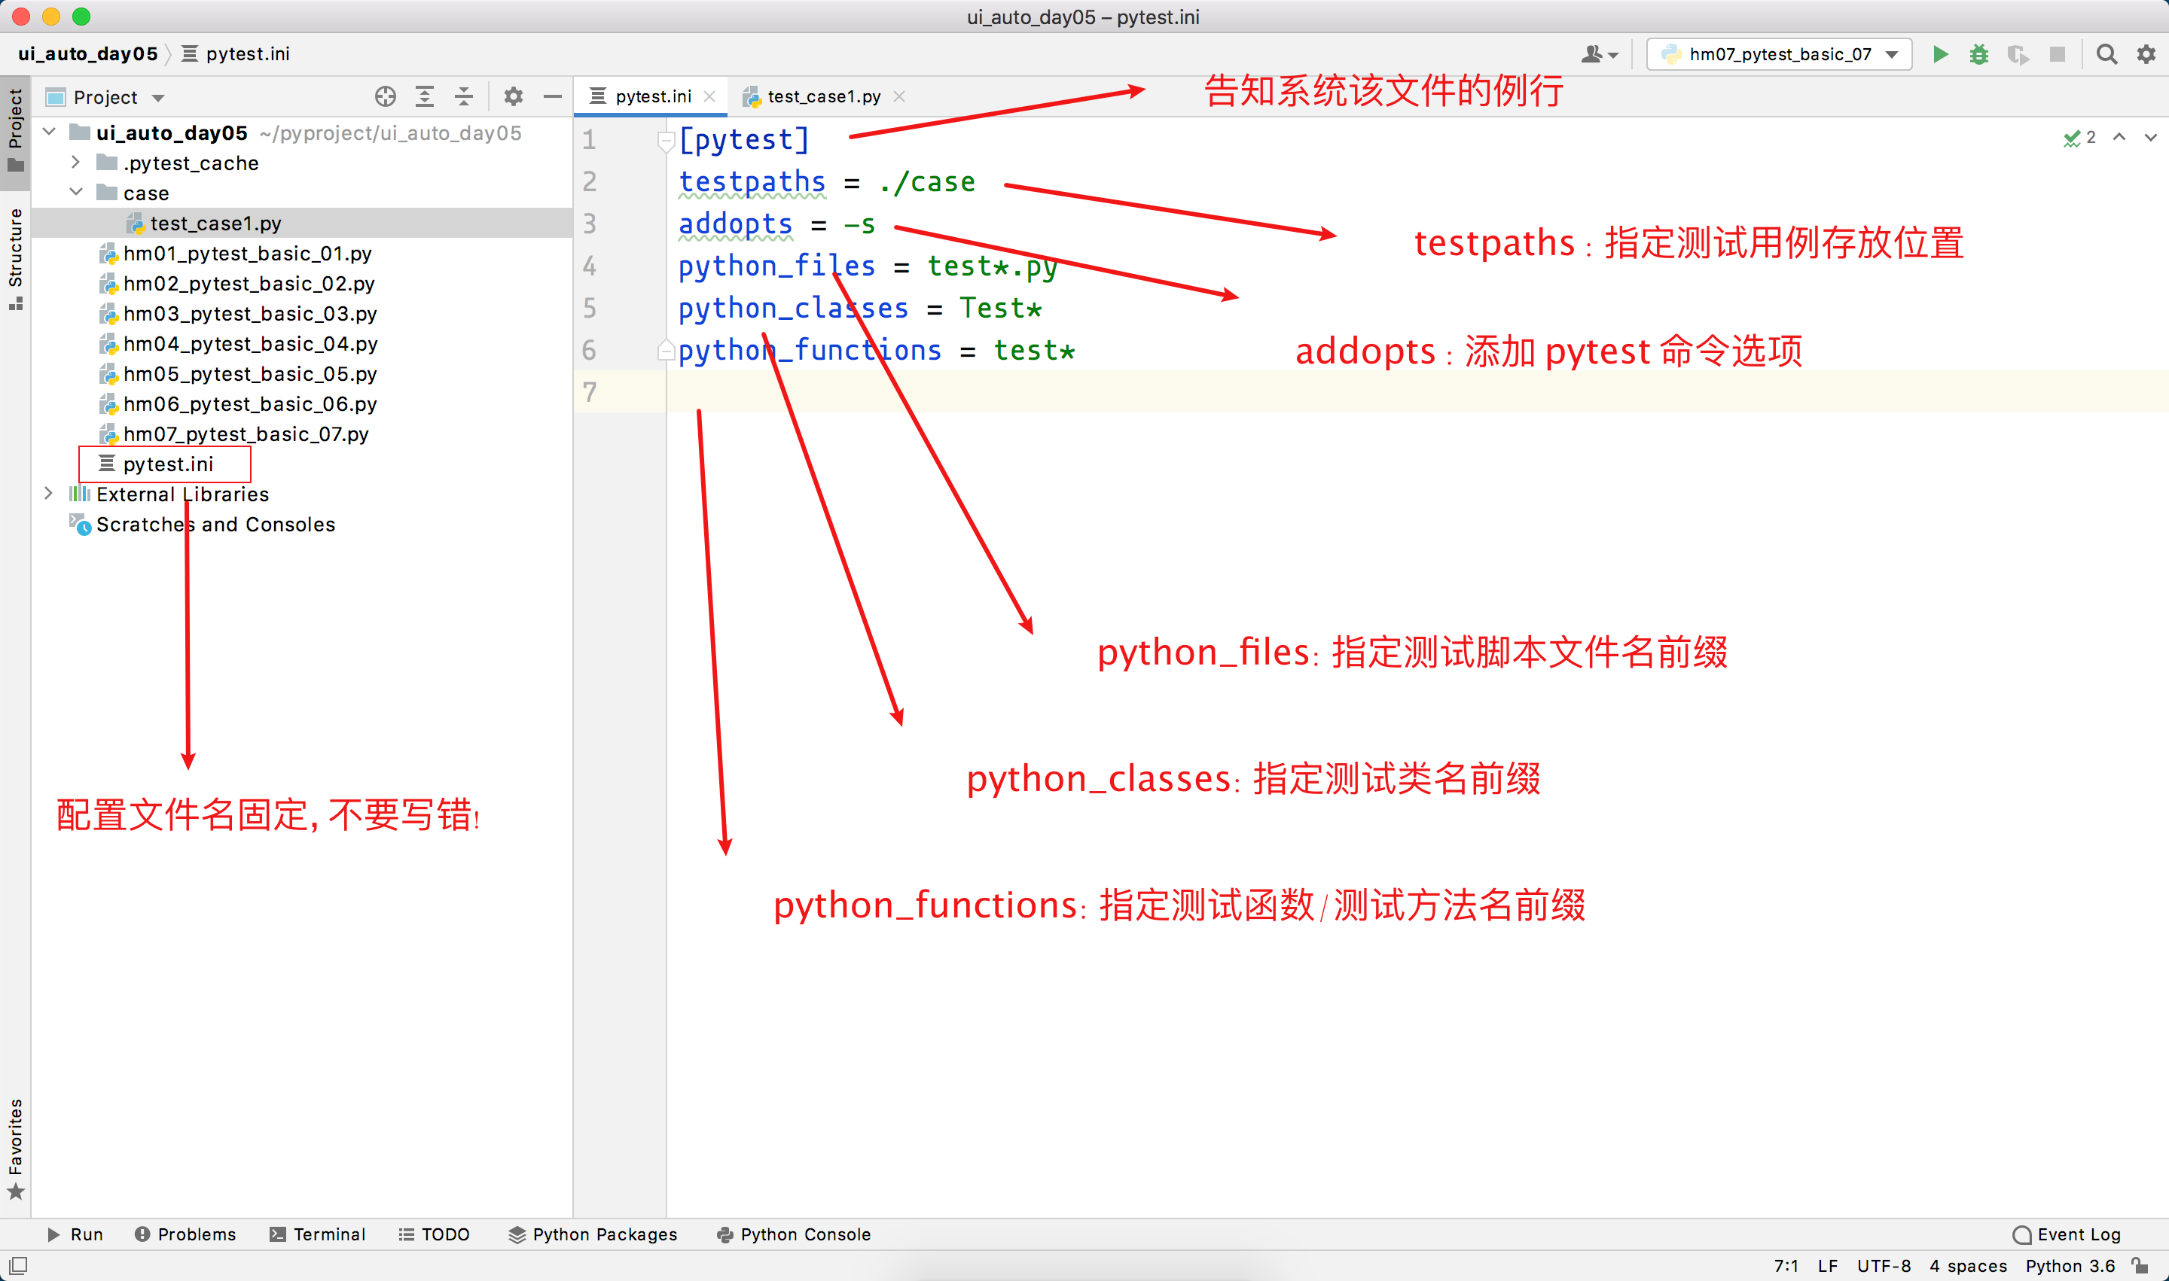Image resolution: width=2169 pixels, height=1281 pixels.
Task: Open the Event Log
Action: 2067,1234
